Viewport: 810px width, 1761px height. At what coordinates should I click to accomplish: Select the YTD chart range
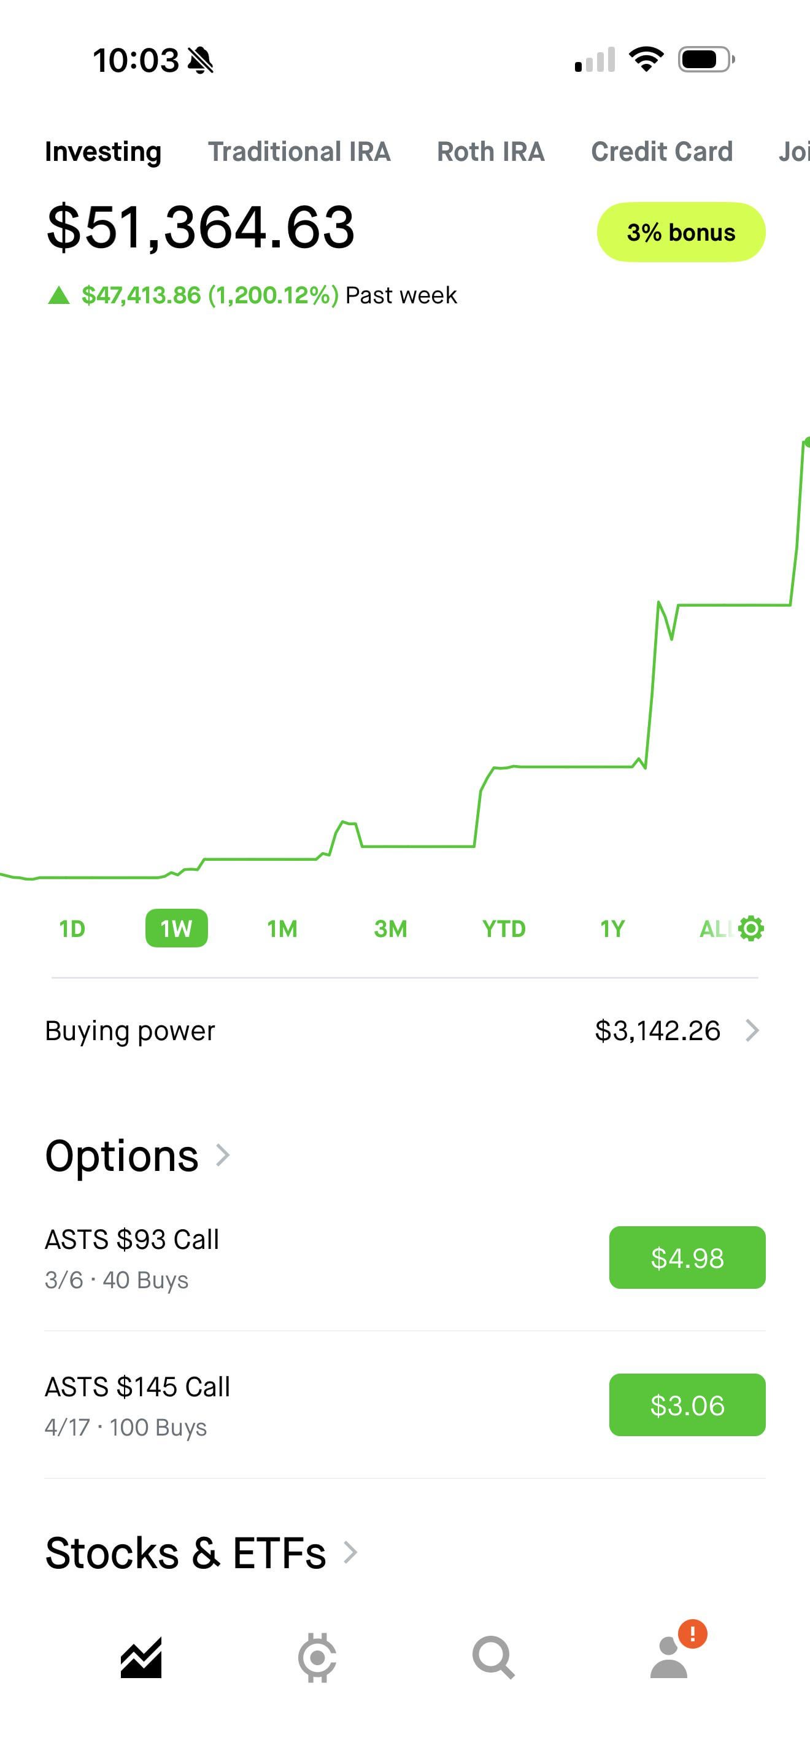(x=503, y=928)
